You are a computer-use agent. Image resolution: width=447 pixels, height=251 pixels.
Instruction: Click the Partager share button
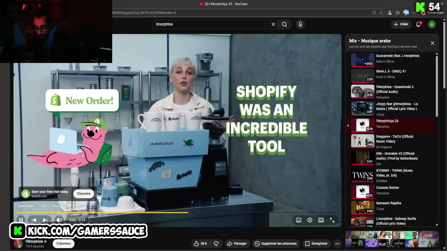coord(236,244)
